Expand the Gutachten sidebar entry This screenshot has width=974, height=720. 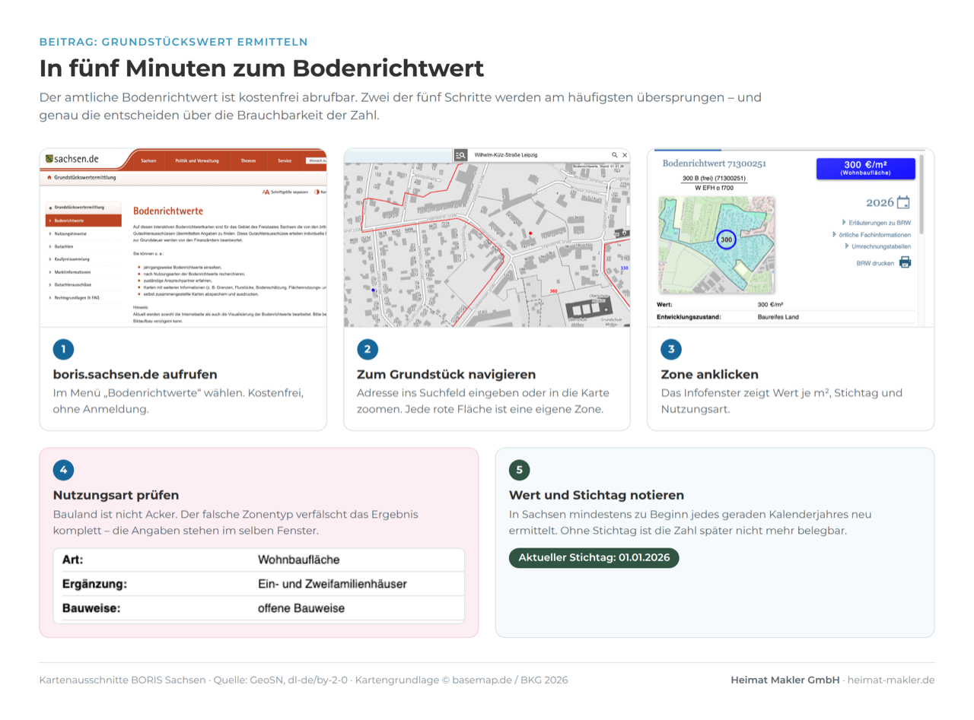click(84, 246)
